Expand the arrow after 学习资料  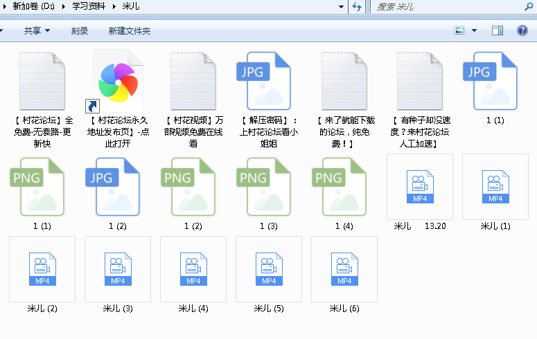pos(114,6)
